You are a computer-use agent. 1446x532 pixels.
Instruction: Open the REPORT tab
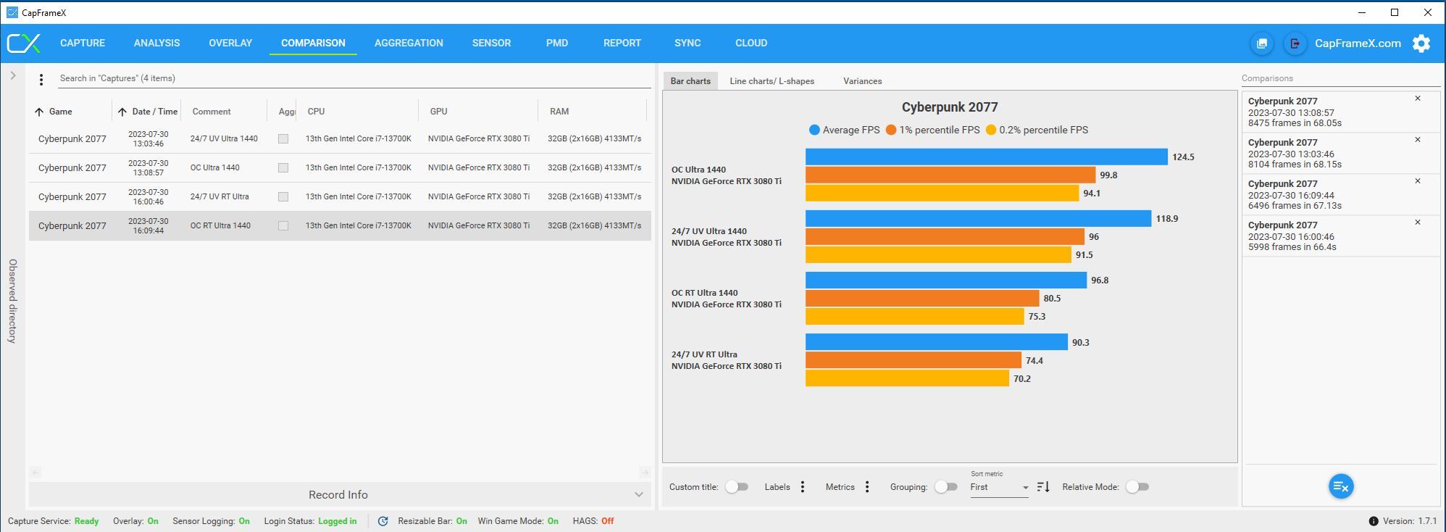(622, 43)
